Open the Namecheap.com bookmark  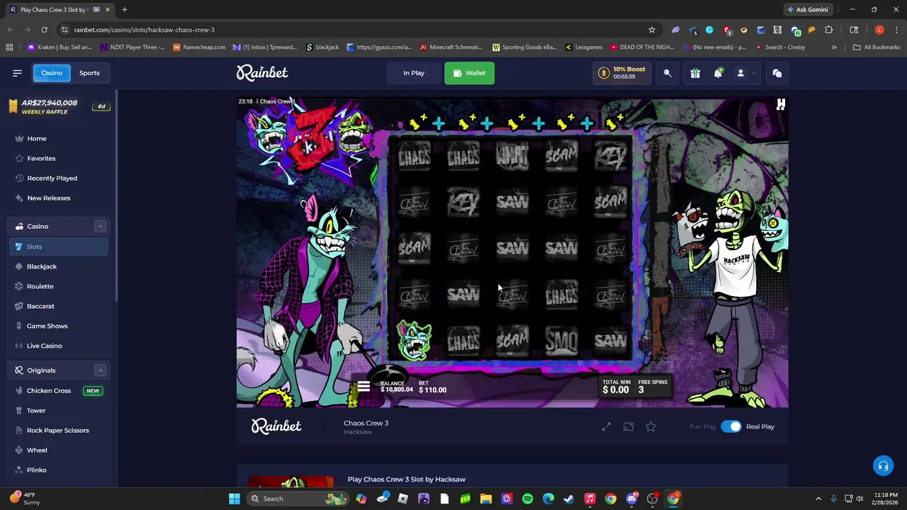pos(199,47)
